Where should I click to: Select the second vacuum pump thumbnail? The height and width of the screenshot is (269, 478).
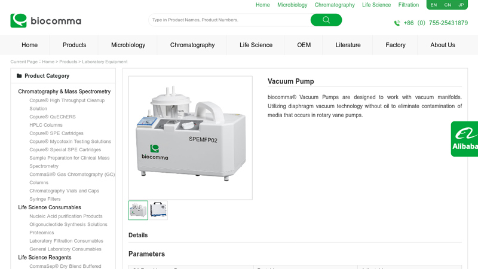tap(158, 210)
